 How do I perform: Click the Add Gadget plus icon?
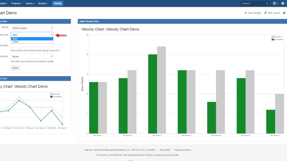(x=246, y=13)
